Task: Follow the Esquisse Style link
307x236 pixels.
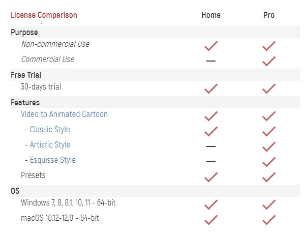Action: coord(52,160)
